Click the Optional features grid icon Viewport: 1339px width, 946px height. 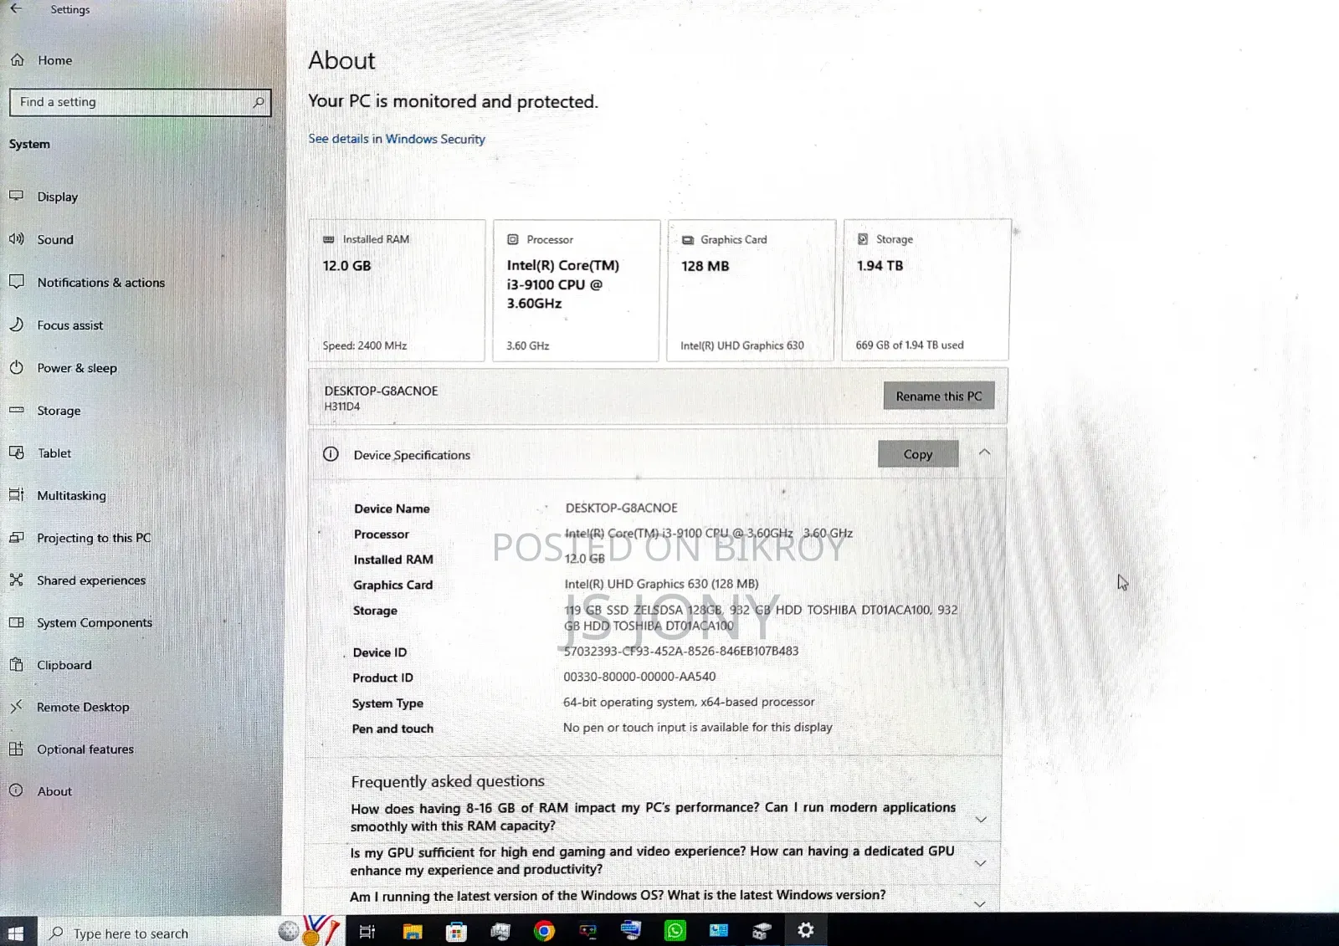tap(17, 749)
